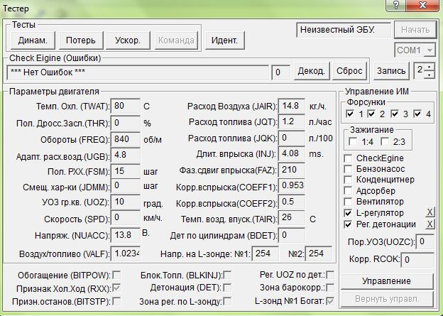
Task: Uncheck the L-регулятор checkbox
Action: coord(348,213)
